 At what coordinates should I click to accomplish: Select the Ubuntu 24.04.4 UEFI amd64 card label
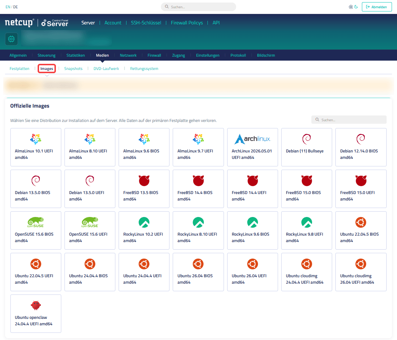pos(142,279)
